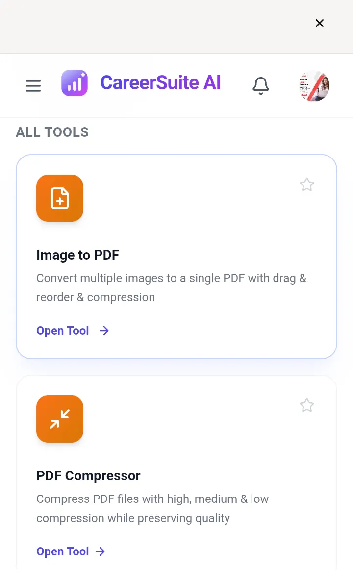The width and height of the screenshot is (353, 578).
Task: Open Tool link for PDF Compressor
Action: (x=71, y=552)
